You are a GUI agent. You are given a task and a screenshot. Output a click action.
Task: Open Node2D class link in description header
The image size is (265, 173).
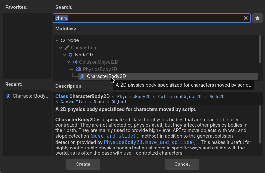(217, 97)
